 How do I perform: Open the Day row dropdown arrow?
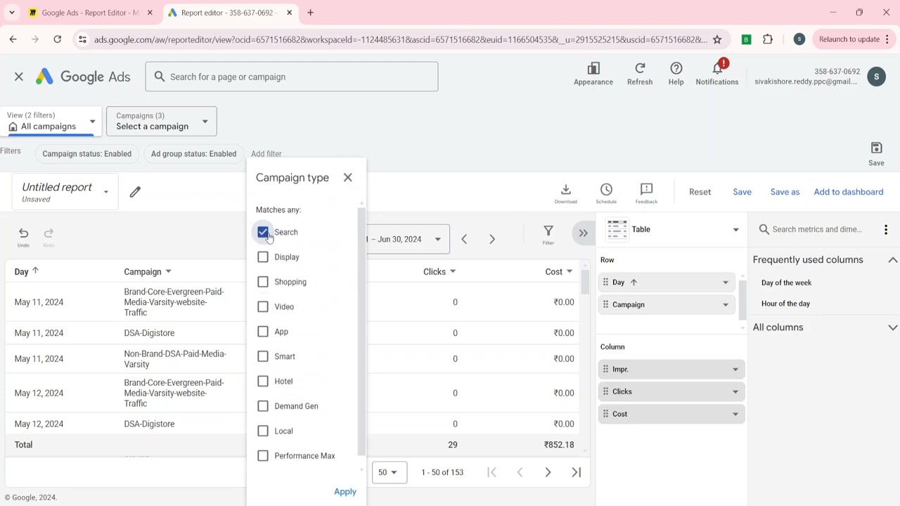click(x=726, y=283)
